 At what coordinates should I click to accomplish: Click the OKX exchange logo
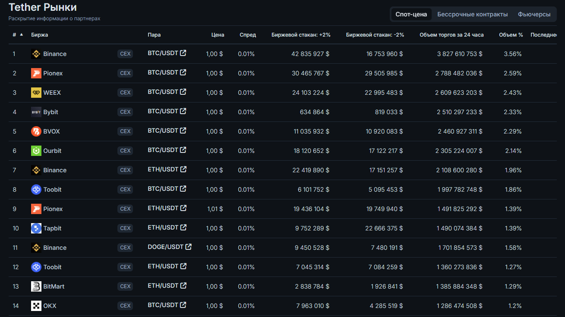pyautogui.click(x=36, y=306)
